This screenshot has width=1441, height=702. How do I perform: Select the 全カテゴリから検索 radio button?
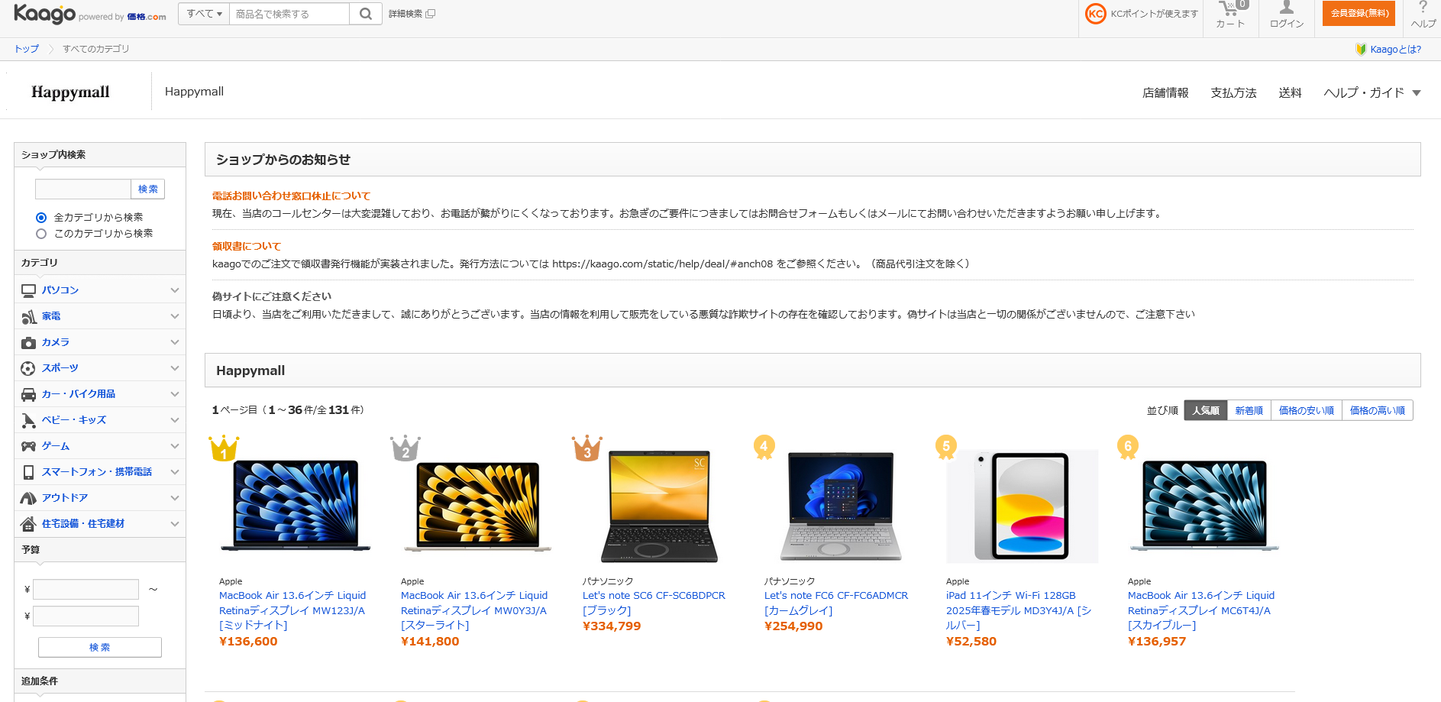(40, 217)
